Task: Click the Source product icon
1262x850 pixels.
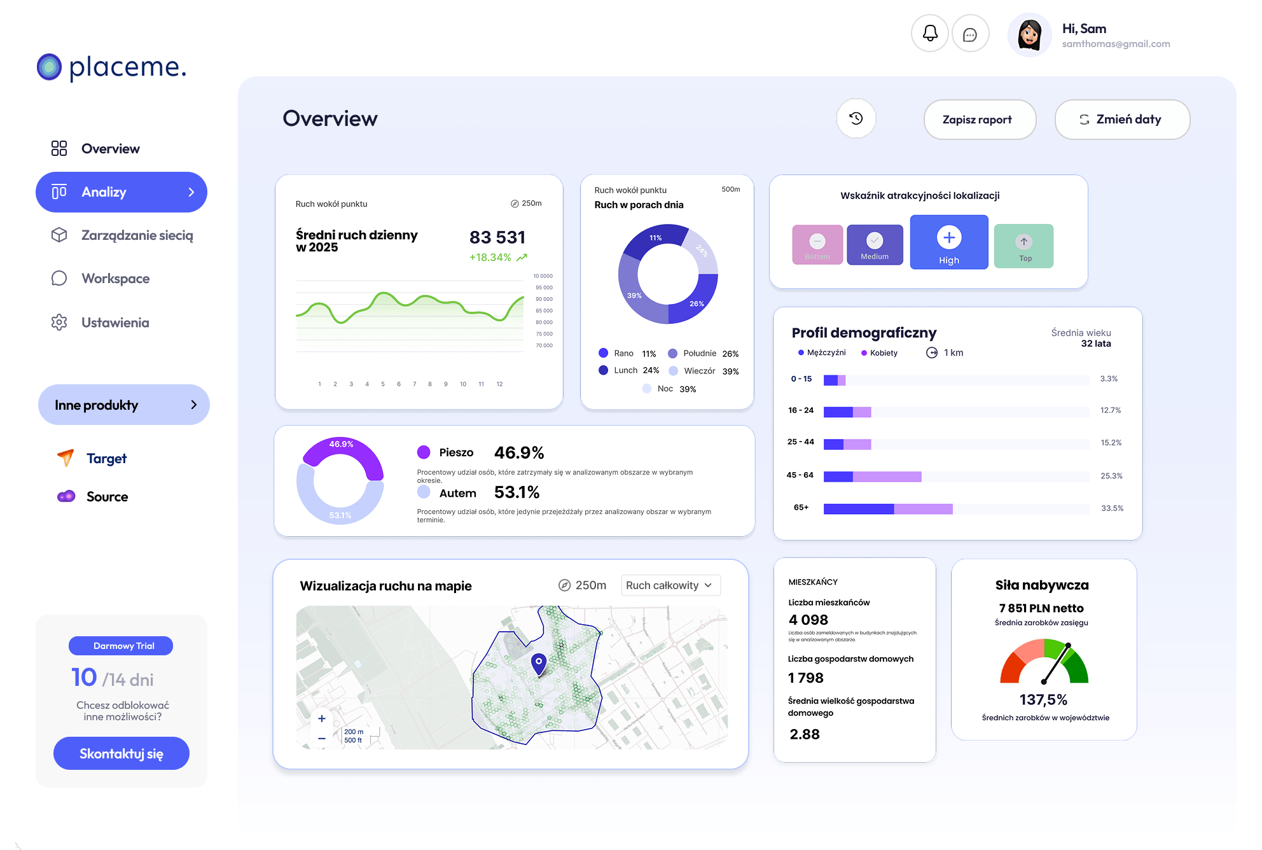Action: coord(66,496)
